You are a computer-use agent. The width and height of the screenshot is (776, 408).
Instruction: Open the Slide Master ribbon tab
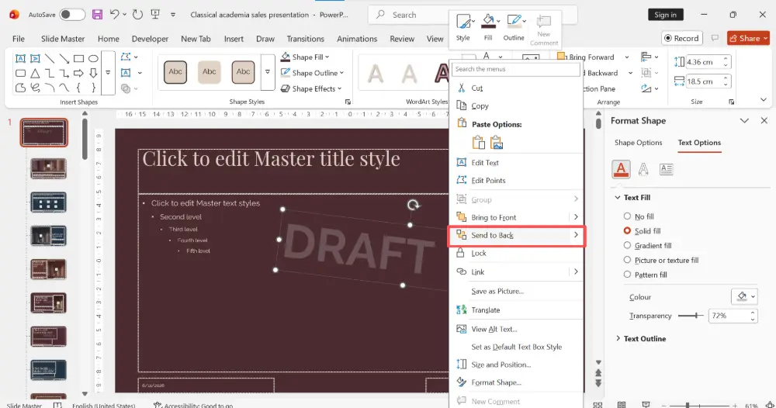[63, 39]
